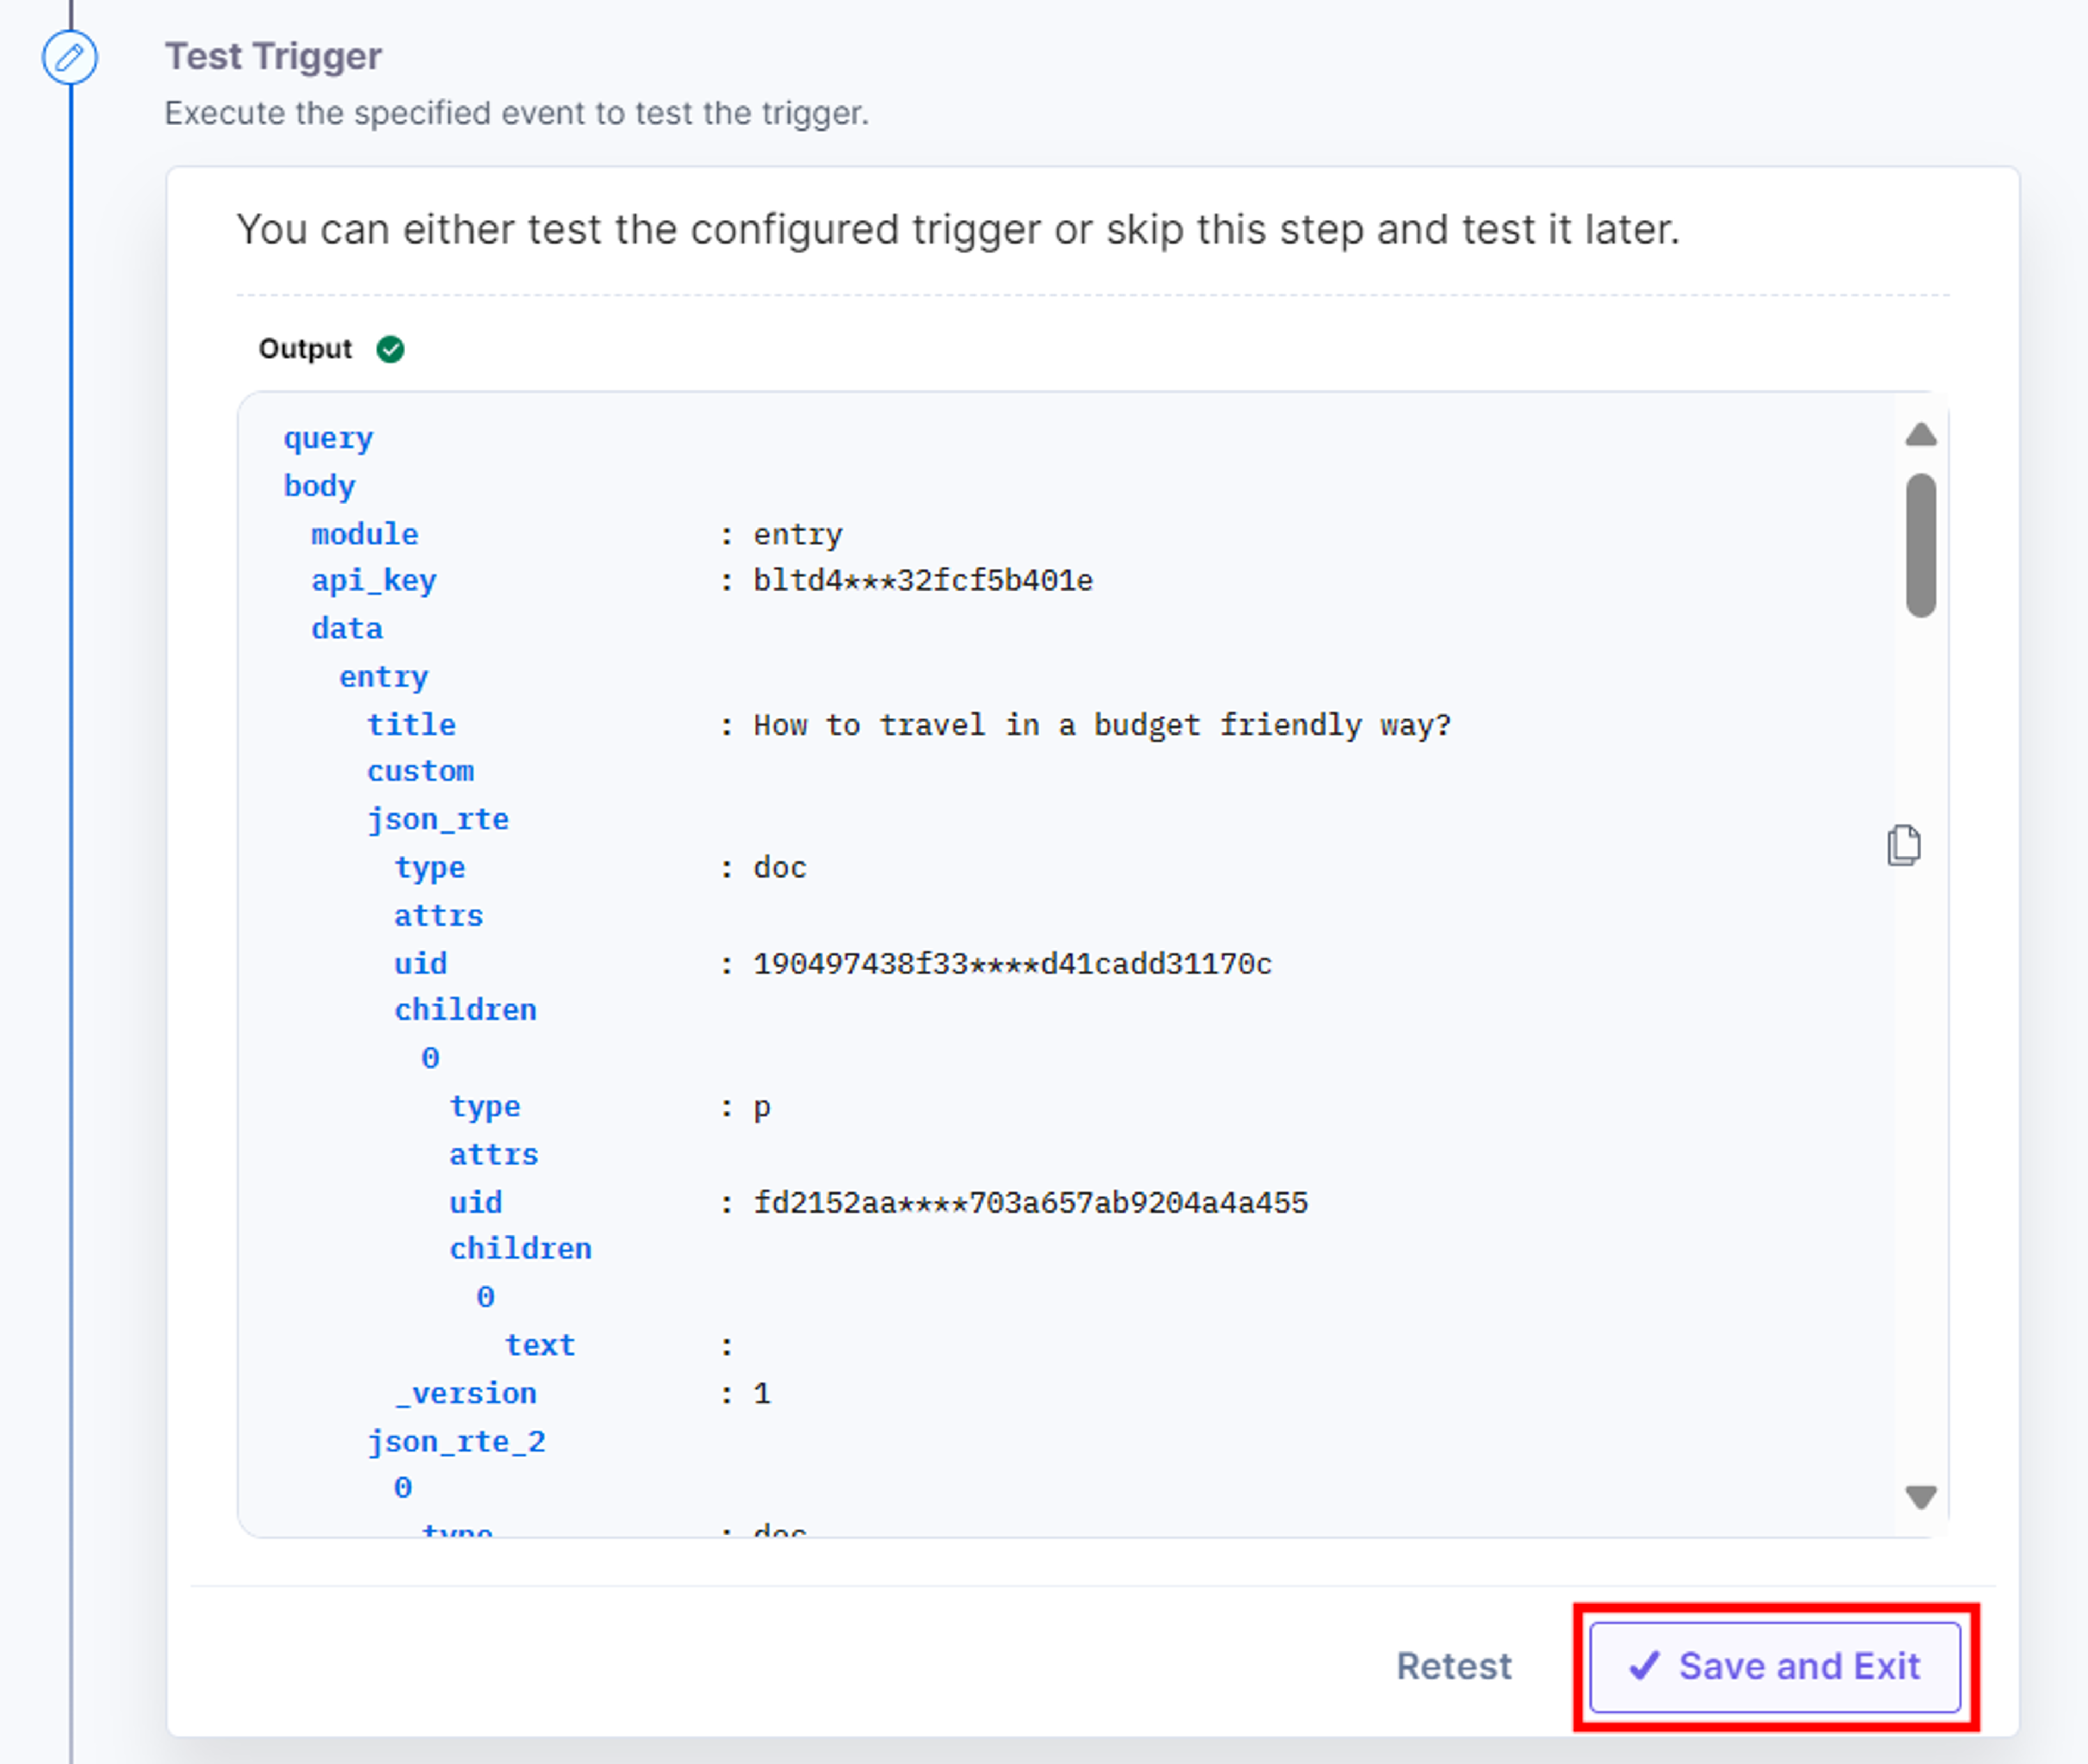
Task: Click Save and Exit button
Action: [x=1775, y=1667]
